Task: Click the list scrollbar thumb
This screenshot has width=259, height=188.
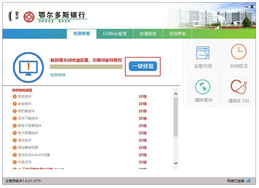Action: (x=176, y=117)
